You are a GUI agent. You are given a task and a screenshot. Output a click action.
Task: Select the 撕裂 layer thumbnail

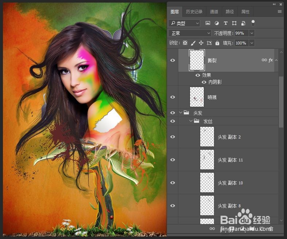tap(197, 60)
